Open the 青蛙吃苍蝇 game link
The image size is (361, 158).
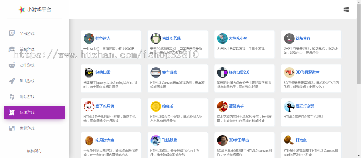(x=172, y=38)
